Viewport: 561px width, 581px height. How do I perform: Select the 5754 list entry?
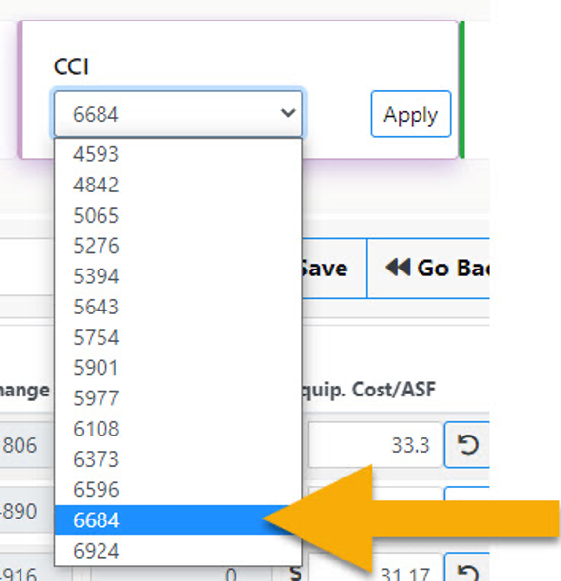[x=179, y=337]
